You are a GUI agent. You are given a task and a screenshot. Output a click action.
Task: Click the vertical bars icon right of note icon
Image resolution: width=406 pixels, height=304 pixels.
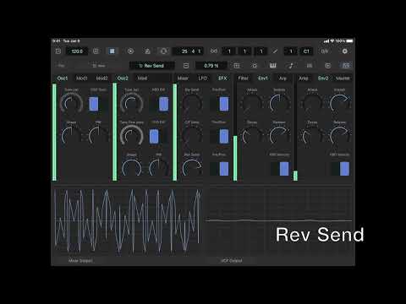coord(310,66)
